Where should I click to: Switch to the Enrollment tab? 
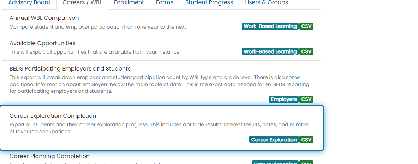pyautogui.click(x=129, y=3)
